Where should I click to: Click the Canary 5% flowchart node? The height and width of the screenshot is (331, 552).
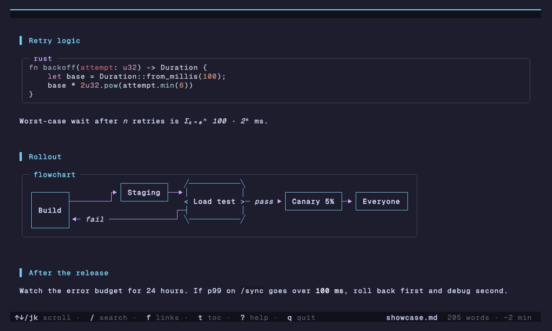coord(313,201)
